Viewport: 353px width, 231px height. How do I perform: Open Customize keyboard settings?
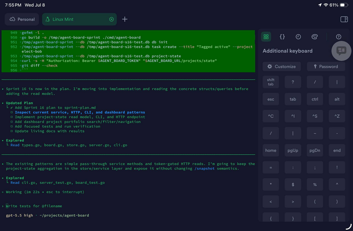pyautogui.click(x=281, y=66)
